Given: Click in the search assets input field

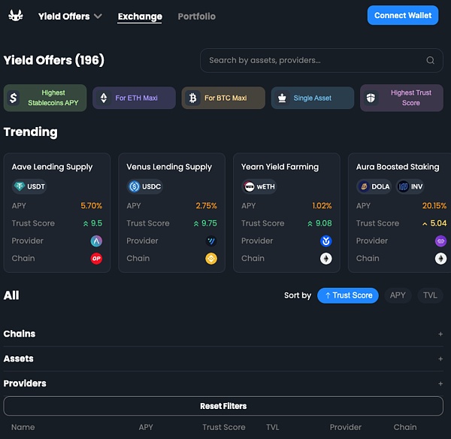Looking at the screenshot, I should click(x=312, y=60).
